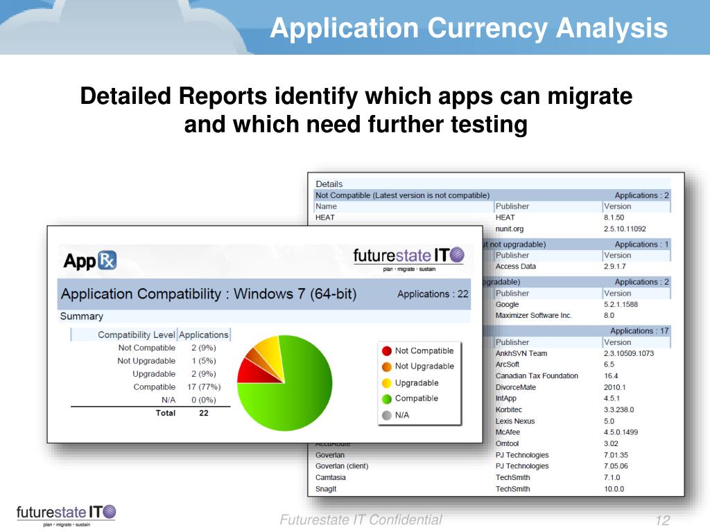Click version "8.1.50" in the HEAT row
This screenshot has height=532, width=710.
[x=614, y=218]
